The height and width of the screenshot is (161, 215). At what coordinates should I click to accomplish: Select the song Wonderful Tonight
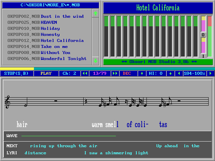63,59
